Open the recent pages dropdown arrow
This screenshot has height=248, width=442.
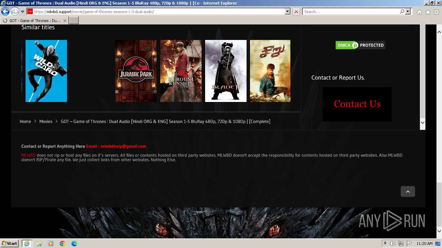[23, 12]
